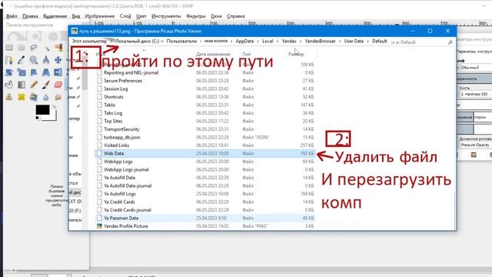The image size is (492, 277).
Task: Select the Fuzzy Select magic wand tool
Action: click(46, 48)
